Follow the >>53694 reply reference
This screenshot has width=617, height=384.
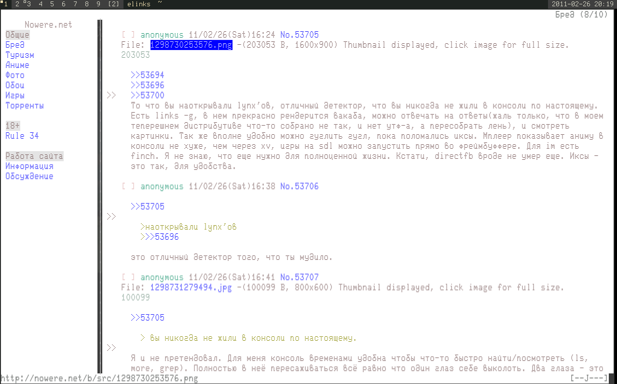tap(148, 75)
